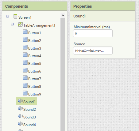The height and width of the screenshot is (131, 139).
Task: Collapse the TableArrangement1 node
Action: tap(12, 24)
